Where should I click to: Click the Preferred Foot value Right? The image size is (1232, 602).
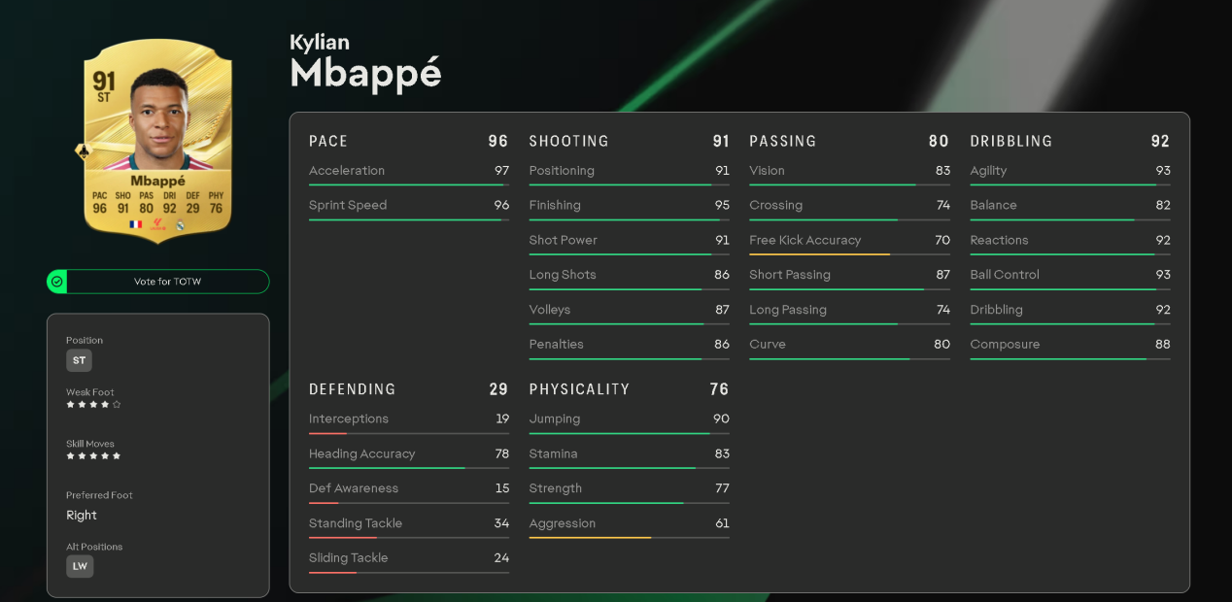[82, 516]
